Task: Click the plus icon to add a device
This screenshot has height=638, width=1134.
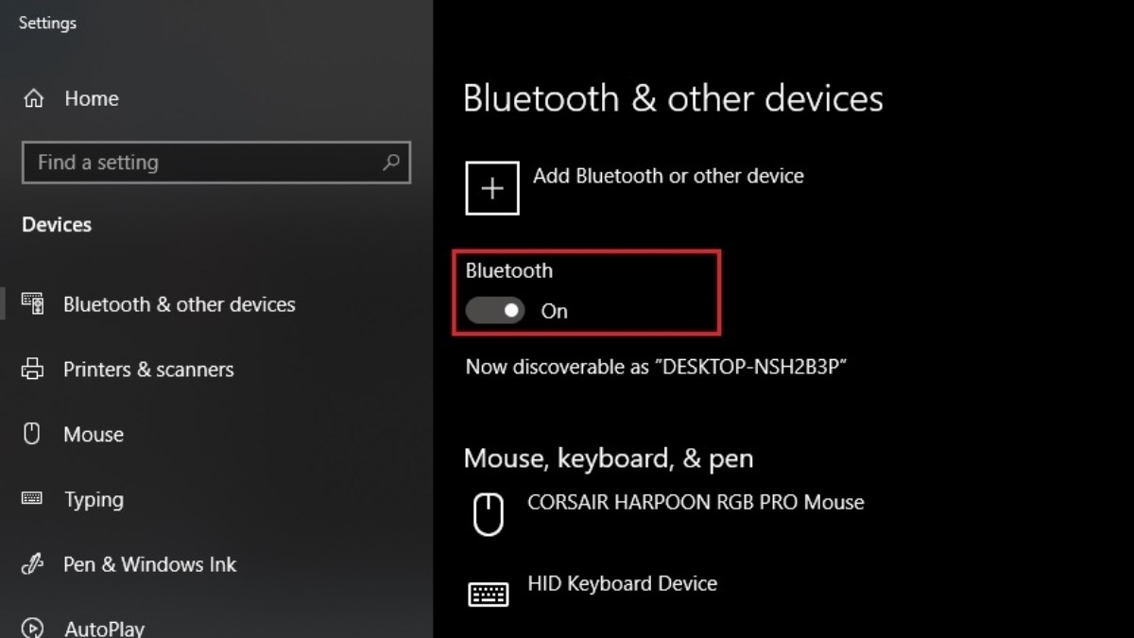Action: point(492,188)
